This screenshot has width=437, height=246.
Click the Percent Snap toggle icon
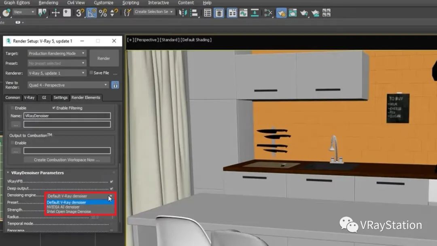point(103,13)
